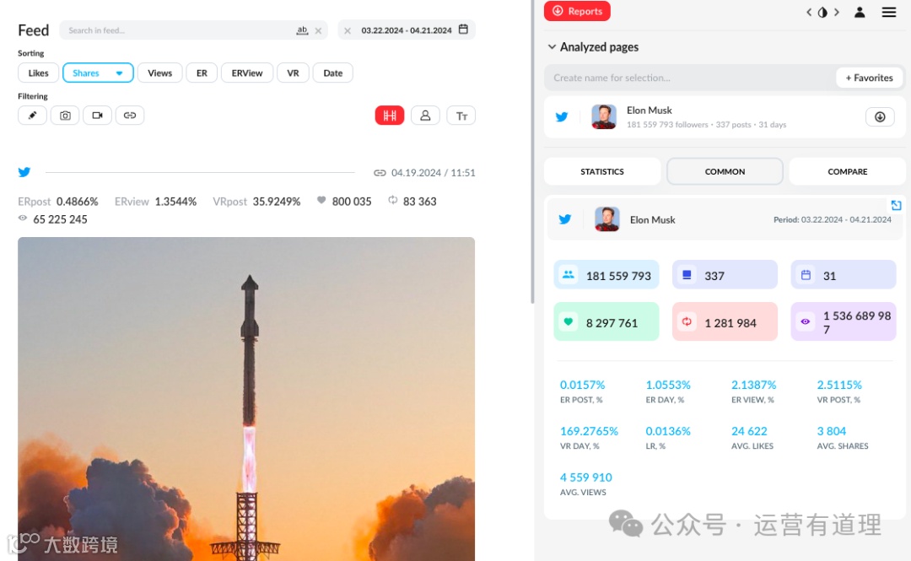Screen dimensions: 911x561
Task: Click the green heart likes icon 8 297 761
Action: coord(569,321)
